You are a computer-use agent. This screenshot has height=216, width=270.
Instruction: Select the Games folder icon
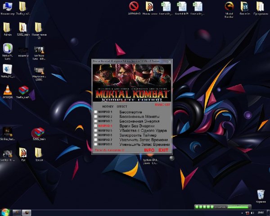pyautogui.click(x=245, y=8)
